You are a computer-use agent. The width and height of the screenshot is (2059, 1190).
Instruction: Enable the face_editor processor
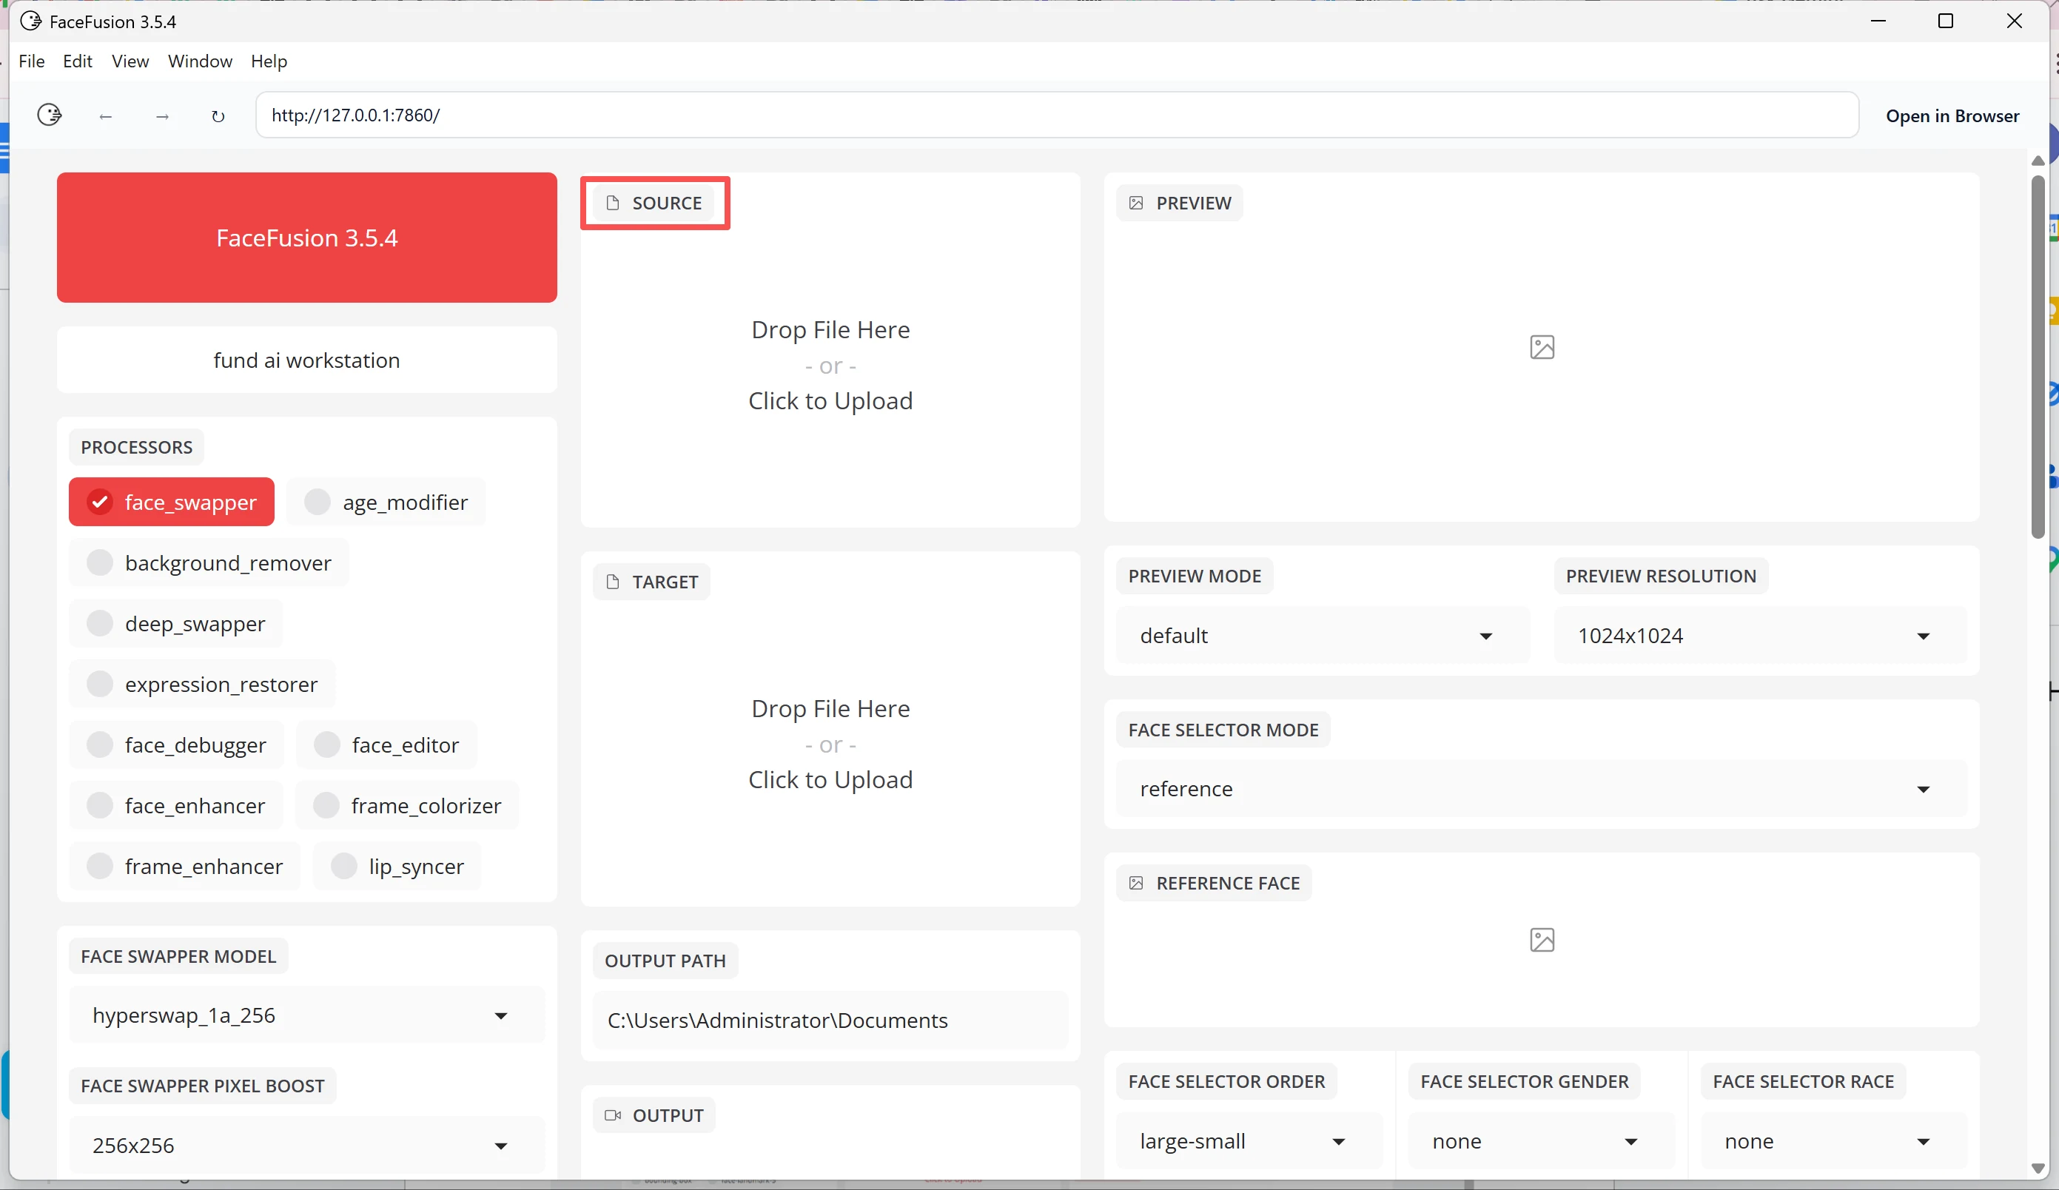click(386, 744)
